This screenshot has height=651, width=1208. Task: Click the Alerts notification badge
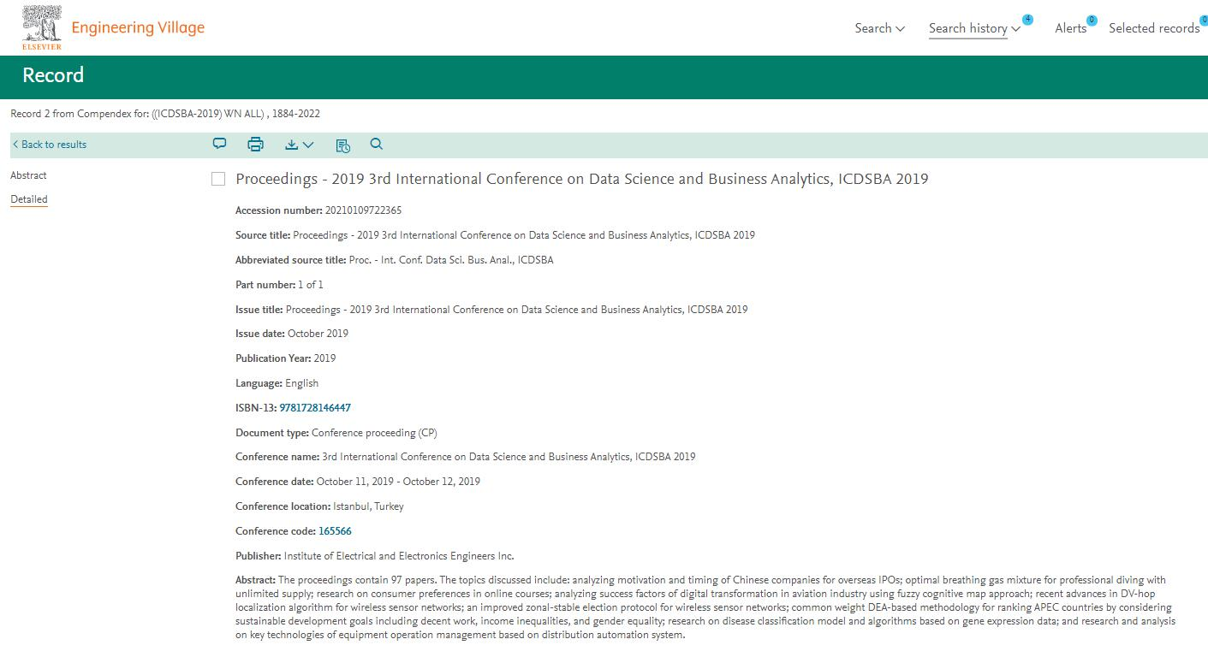click(x=1092, y=20)
